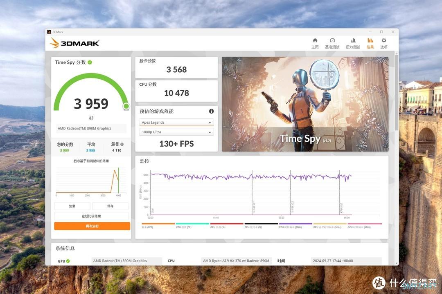Click the scrollbar down arrow in 3DMark
442x294 pixels.
click(397, 263)
